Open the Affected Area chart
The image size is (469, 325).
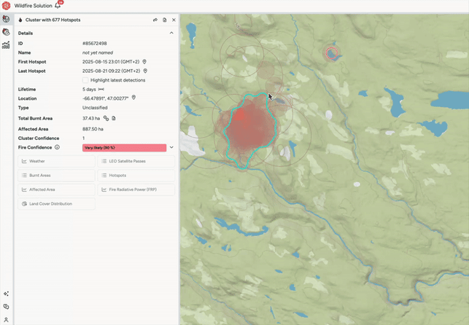57,189
